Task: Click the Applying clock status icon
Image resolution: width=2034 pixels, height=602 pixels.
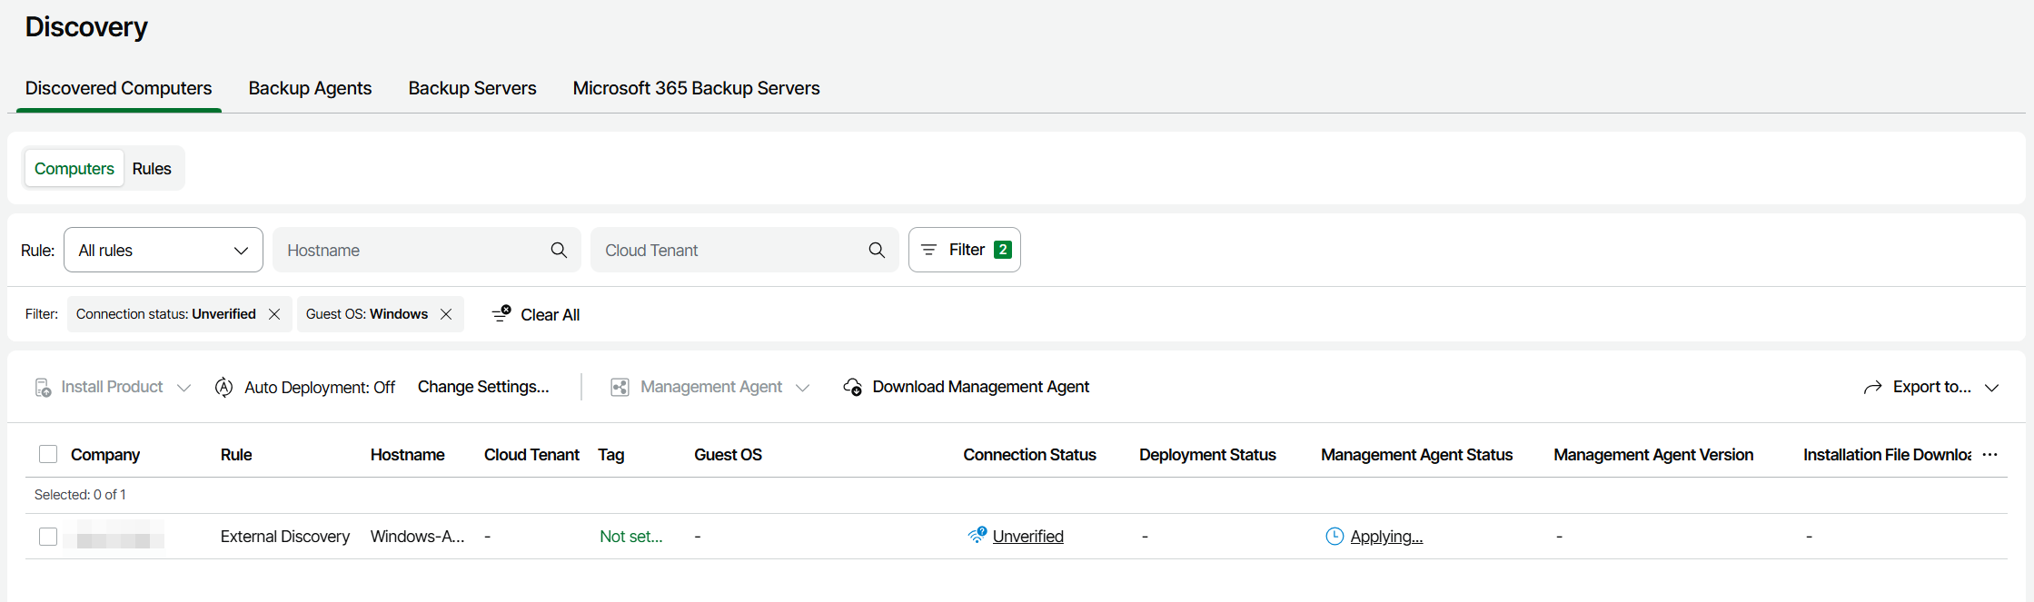Action: [x=1335, y=537]
